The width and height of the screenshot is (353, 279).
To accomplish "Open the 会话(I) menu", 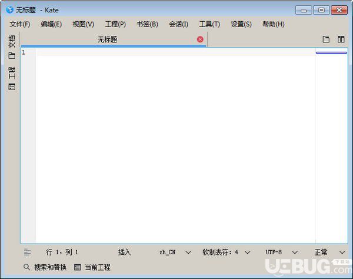I will click(178, 24).
